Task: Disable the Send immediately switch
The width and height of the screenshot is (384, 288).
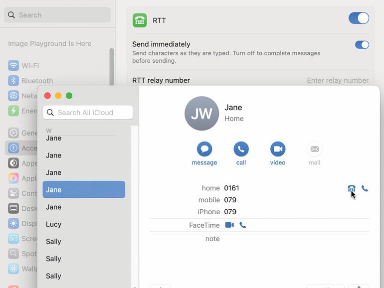Action: (362, 45)
